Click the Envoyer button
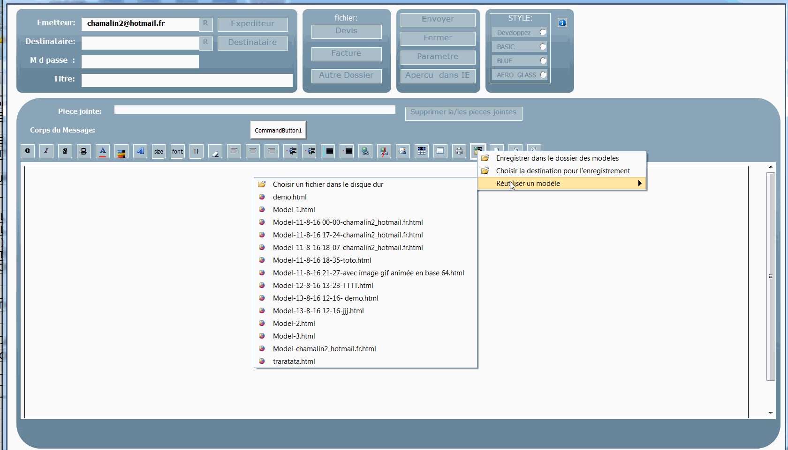This screenshot has height=450, width=788. tap(438, 20)
